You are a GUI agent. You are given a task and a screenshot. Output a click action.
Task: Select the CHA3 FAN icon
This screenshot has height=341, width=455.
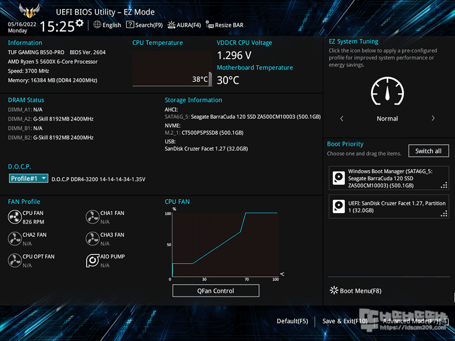(x=93, y=238)
